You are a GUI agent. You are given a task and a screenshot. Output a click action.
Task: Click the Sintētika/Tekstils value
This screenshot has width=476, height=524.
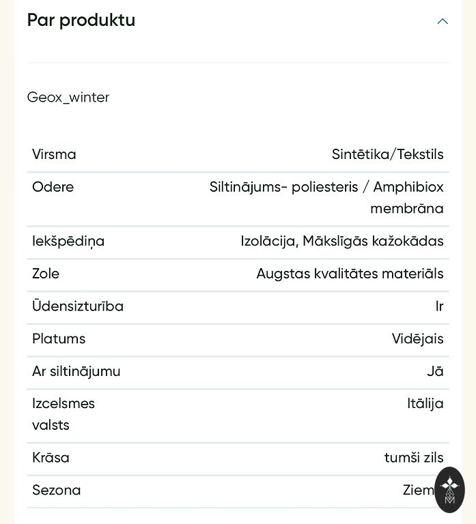click(x=387, y=154)
